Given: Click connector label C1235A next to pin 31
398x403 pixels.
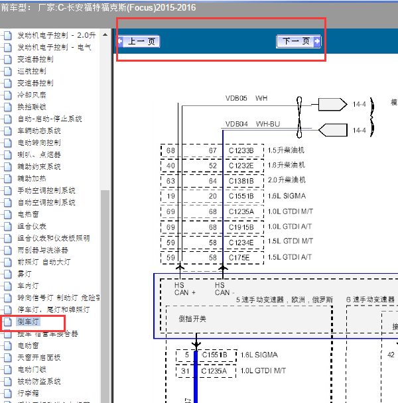Looking at the screenshot, I should pos(214,371).
